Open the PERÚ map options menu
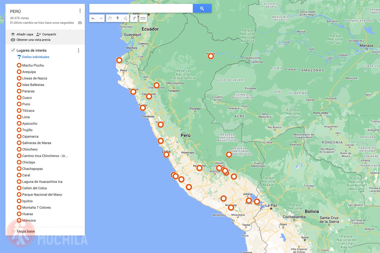 click(80, 11)
